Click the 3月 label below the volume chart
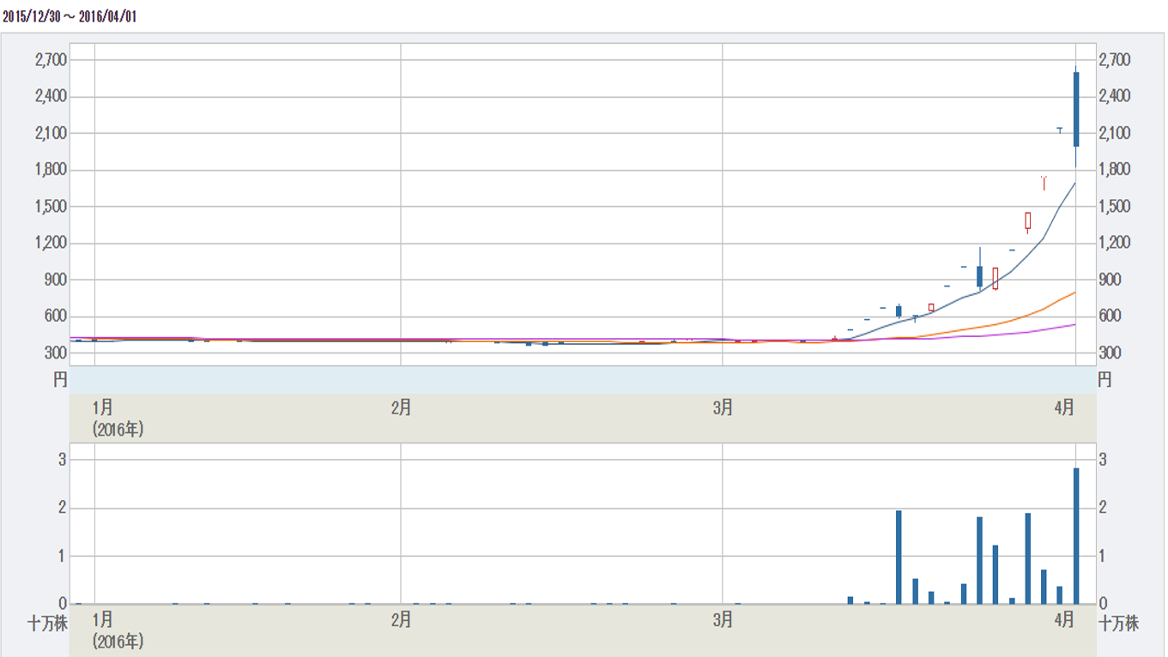The width and height of the screenshot is (1168, 657). pyautogui.click(x=723, y=618)
